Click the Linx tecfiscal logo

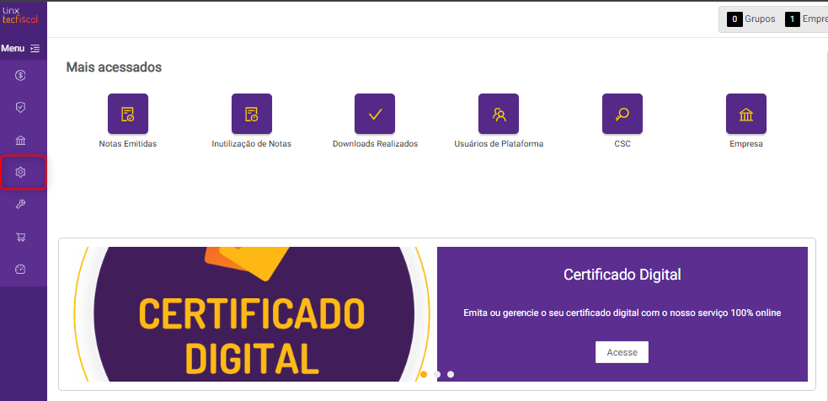19,16
